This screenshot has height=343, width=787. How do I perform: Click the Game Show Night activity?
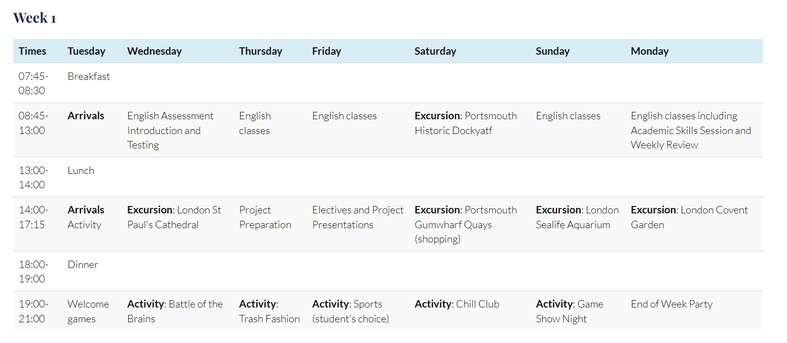tap(569, 311)
